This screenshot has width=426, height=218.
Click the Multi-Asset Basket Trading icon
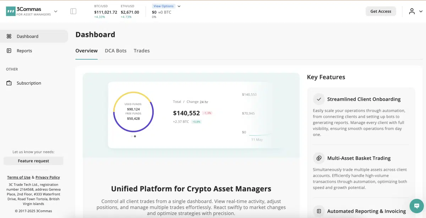pyautogui.click(x=319, y=158)
